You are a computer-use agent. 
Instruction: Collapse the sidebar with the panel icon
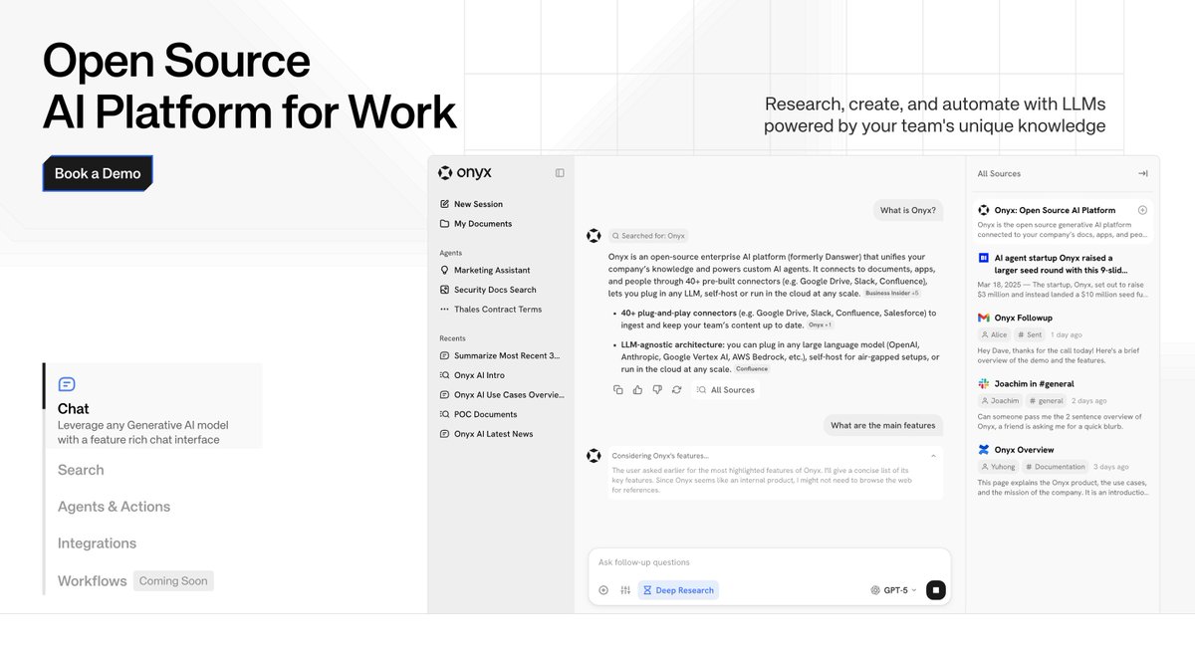560,173
